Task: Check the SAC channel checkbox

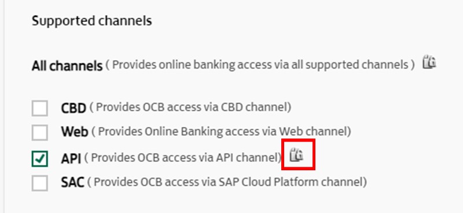Action: [x=39, y=183]
